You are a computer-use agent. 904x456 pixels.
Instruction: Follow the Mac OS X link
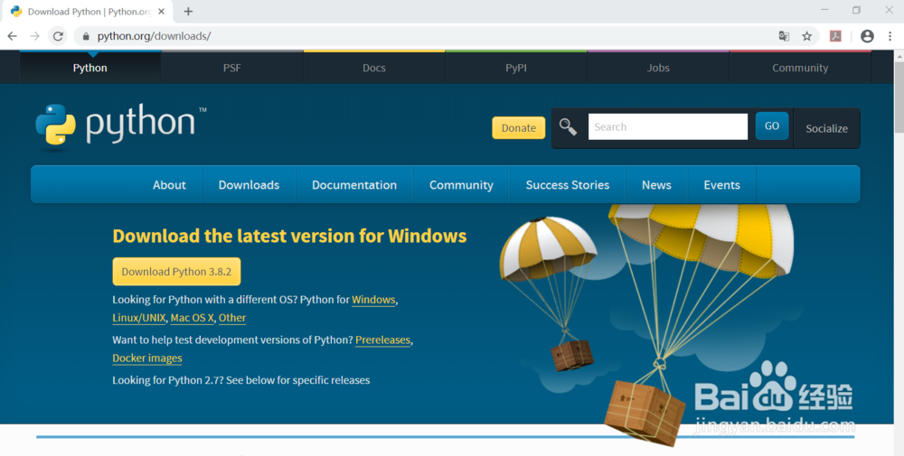pyautogui.click(x=192, y=318)
